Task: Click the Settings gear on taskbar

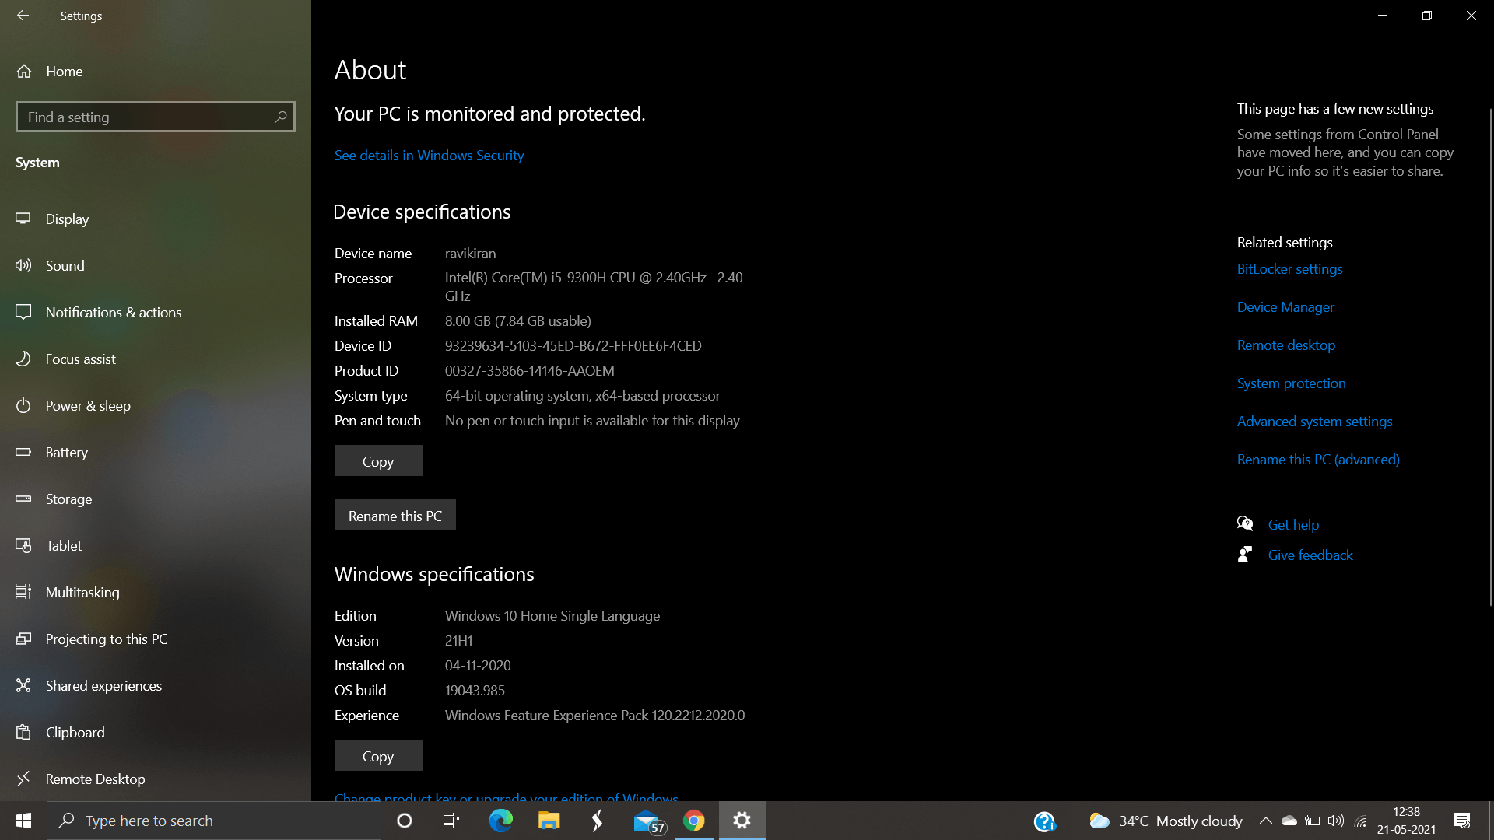Action: pyautogui.click(x=742, y=821)
